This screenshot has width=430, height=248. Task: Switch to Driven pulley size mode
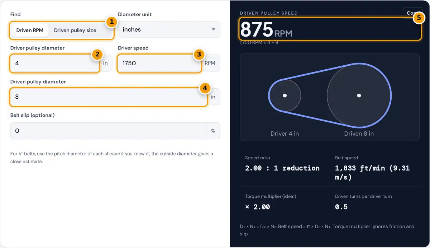pyautogui.click(x=75, y=30)
